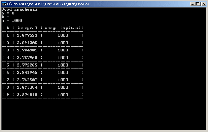Click the console system menu icon
The width and height of the screenshot is (209, 133).
click(x=4, y=4)
